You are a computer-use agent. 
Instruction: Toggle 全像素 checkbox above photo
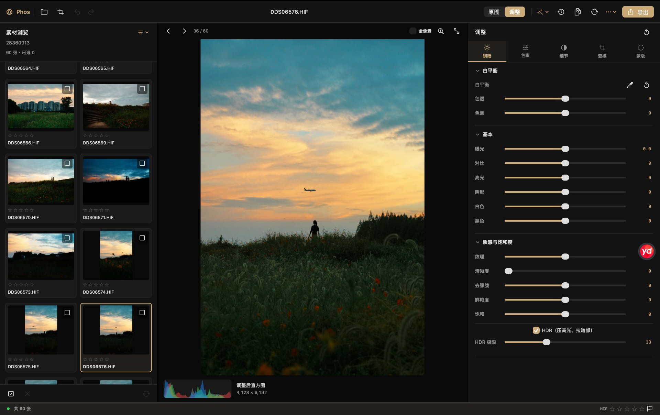pyautogui.click(x=413, y=31)
